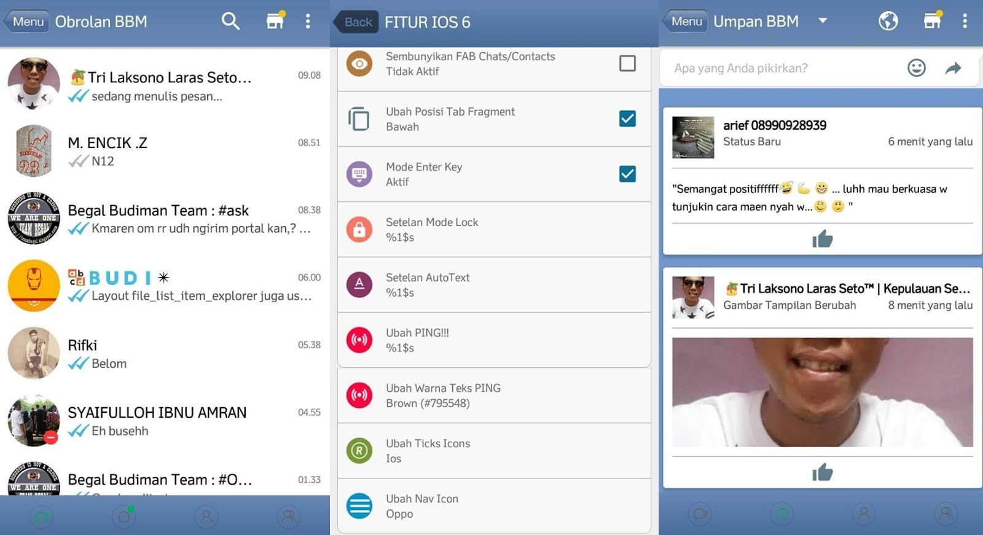Open 'Setelan AutoText' setting
Image resolution: width=983 pixels, height=535 pixels.
[494, 284]
